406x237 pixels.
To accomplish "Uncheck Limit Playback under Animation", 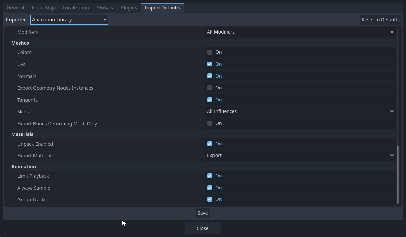I will point(210,176).
